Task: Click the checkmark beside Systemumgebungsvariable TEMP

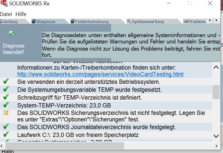Action: tap(6, 89)
